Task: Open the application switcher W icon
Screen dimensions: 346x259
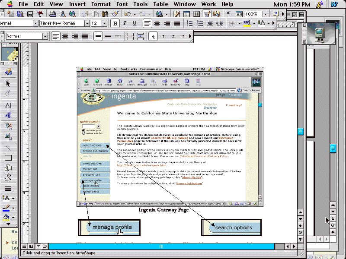Action: [334, 4]
